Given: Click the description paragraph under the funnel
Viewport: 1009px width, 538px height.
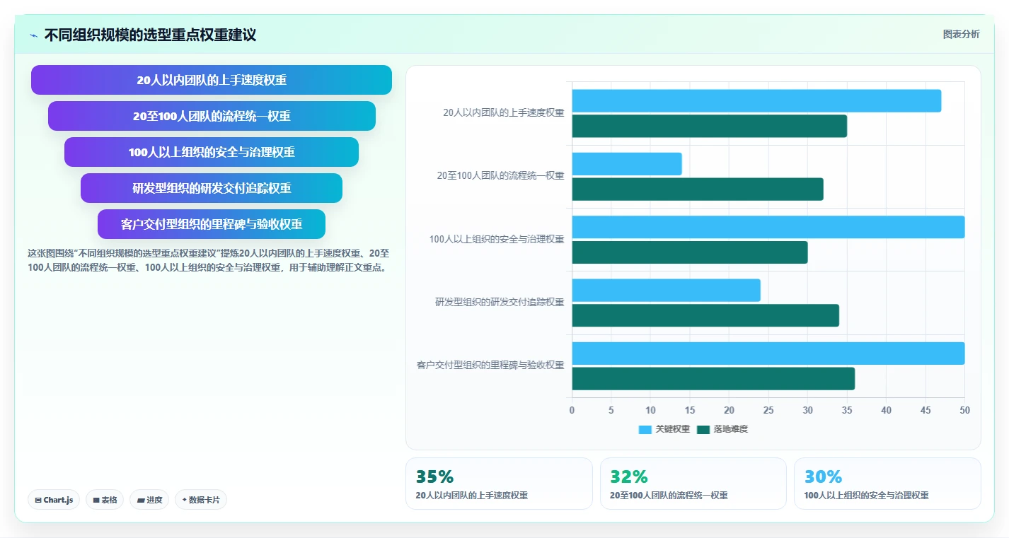Looking at the screenshot, I should pos(209,260).
